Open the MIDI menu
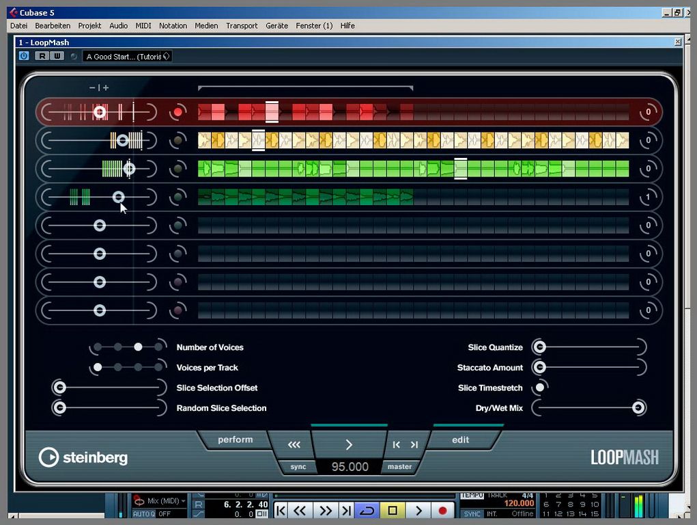 143,26
